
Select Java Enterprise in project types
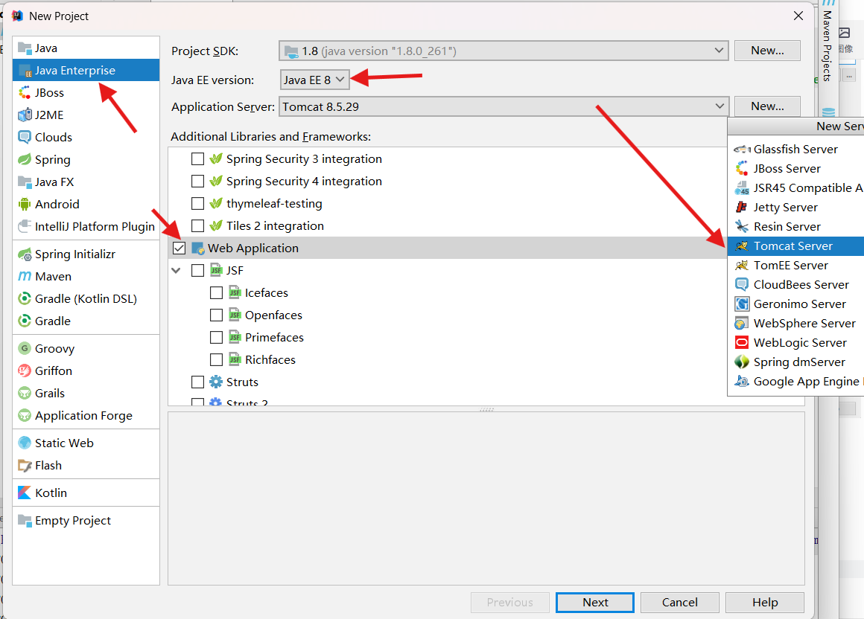(x=86, y=71)
